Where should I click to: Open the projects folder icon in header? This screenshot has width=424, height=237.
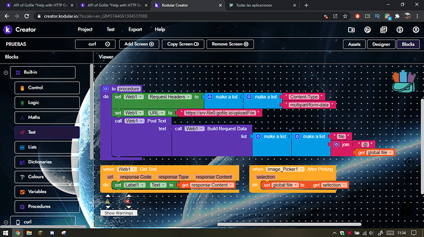click(351, 29)
